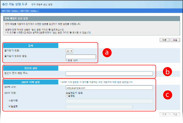
Task: Click the top '다음' next button
Action: pos(175,40)
